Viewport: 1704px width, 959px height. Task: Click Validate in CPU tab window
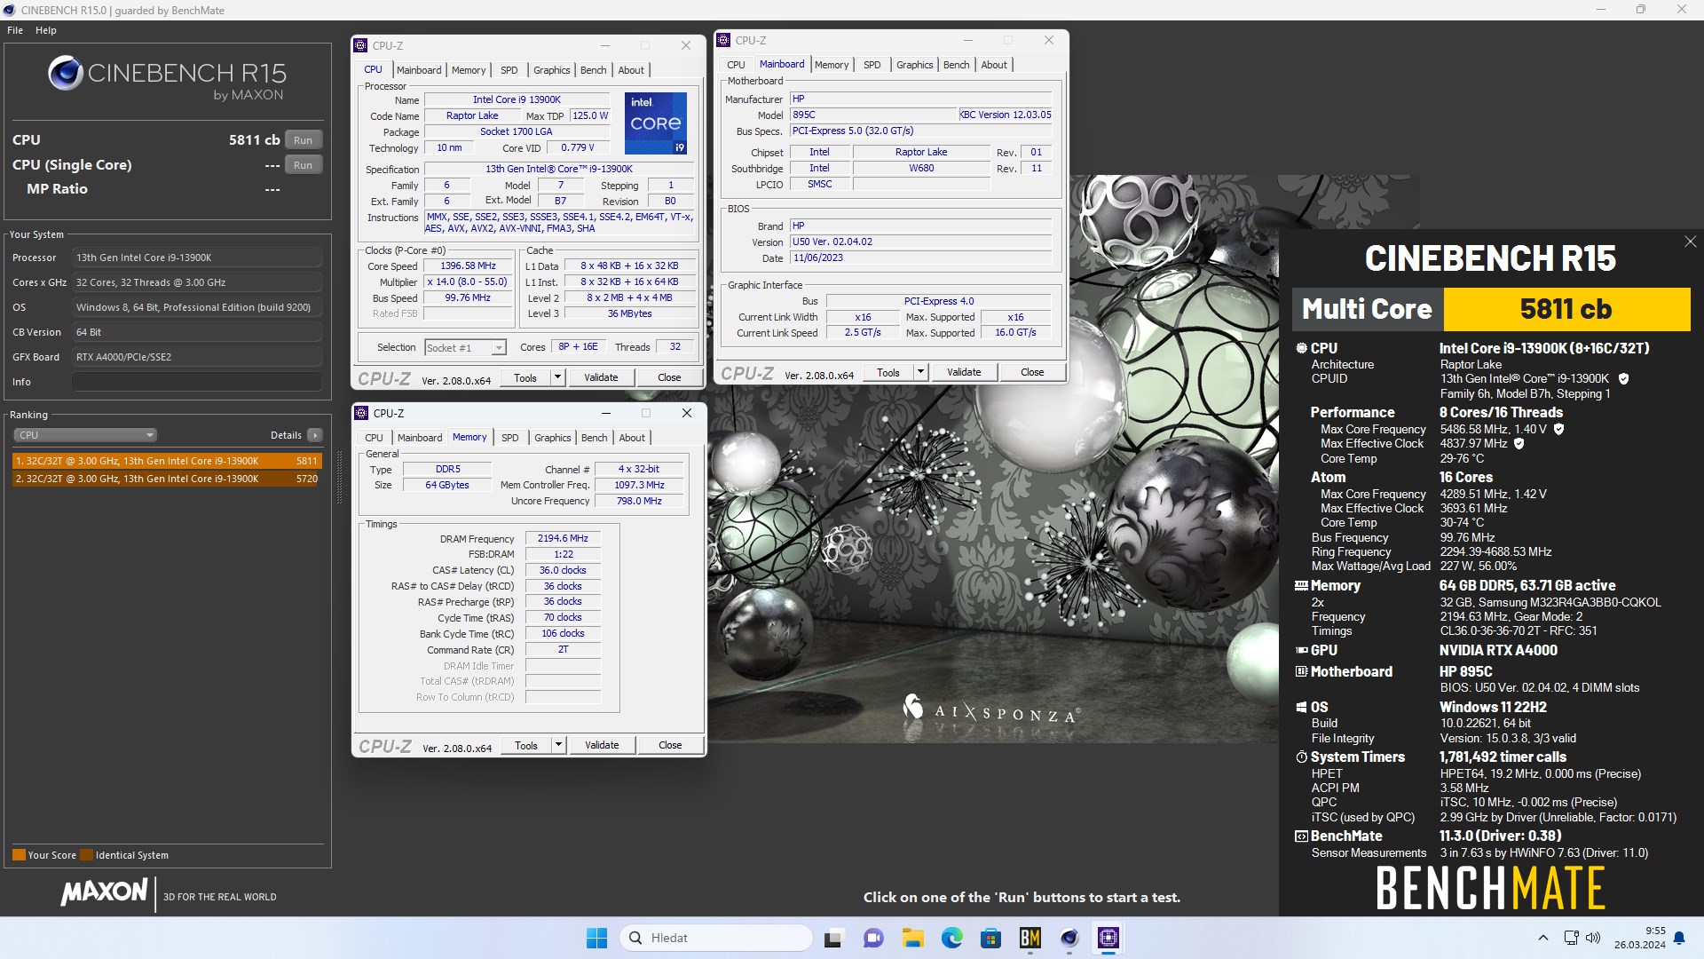(x=601, y=377)
